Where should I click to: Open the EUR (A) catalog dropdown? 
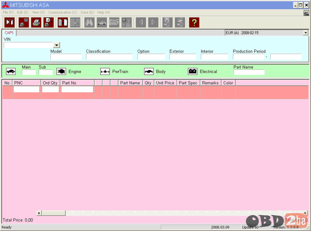point(306,33)
